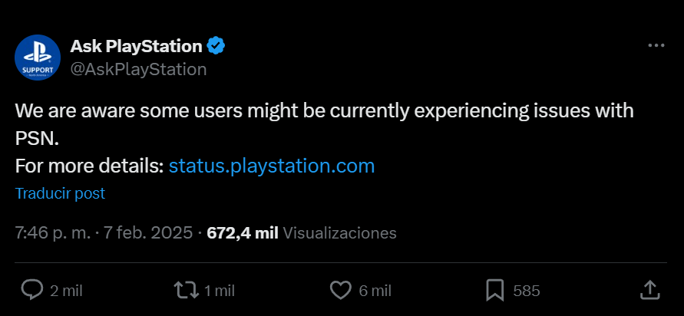Screen dimensions: 684x316
Task: Click the '585' bookmarks count
Action: click(x=527, y=291)
